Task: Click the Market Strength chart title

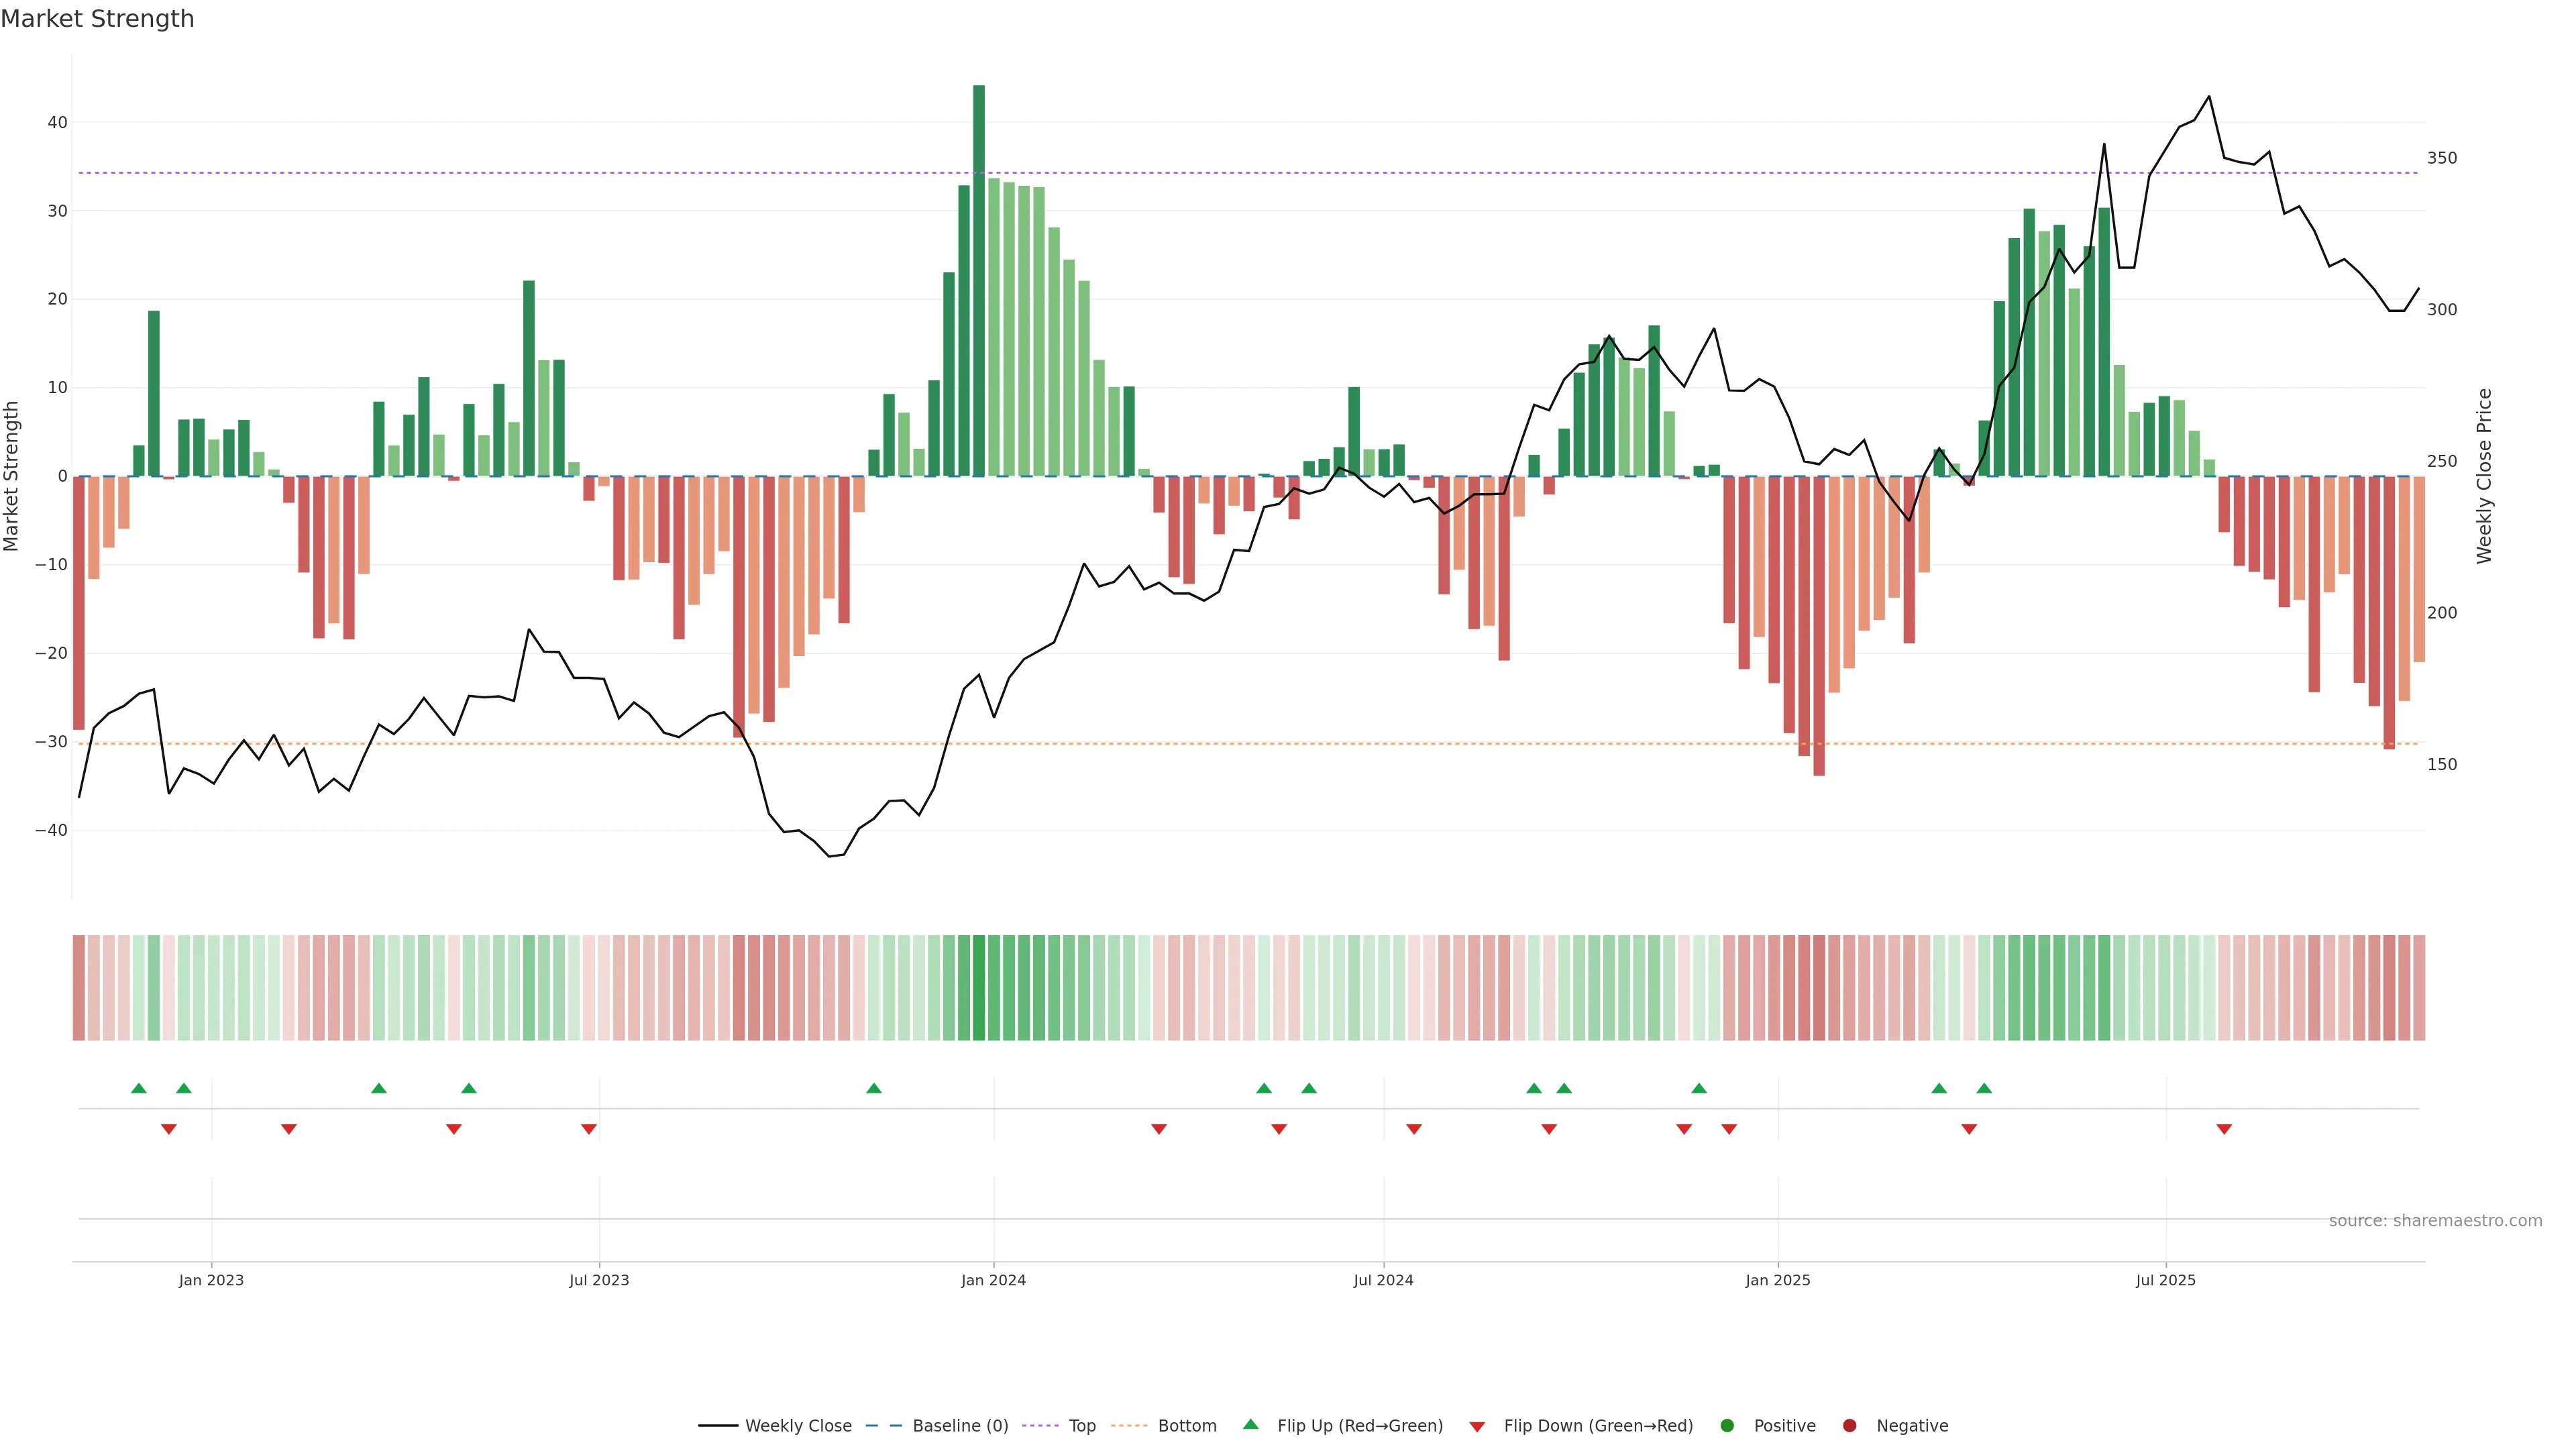Action: pyautogui.click(x=97, y=19)
